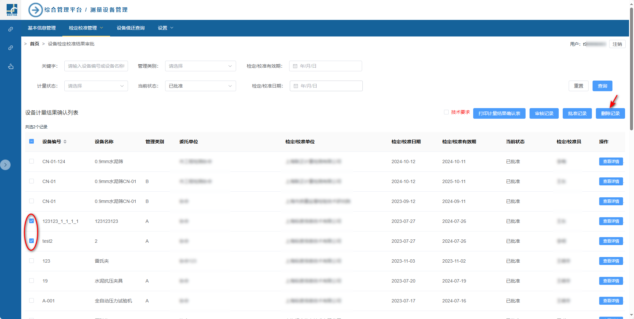Open the 管理类别 dropdown

(200, 66)
